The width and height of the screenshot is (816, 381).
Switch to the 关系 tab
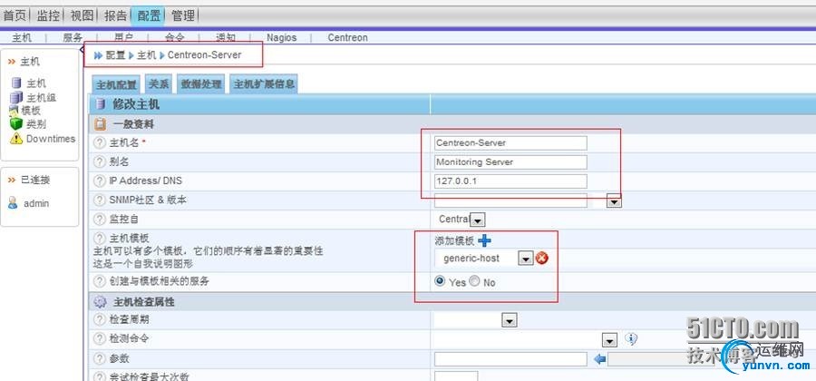[159, 83]
